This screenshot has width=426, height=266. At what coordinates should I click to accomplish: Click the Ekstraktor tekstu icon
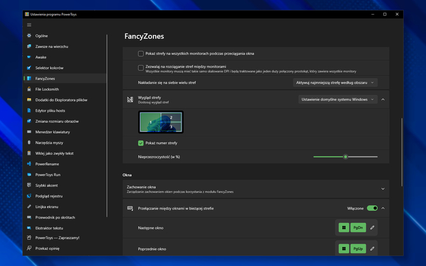(x=29, y=228)
